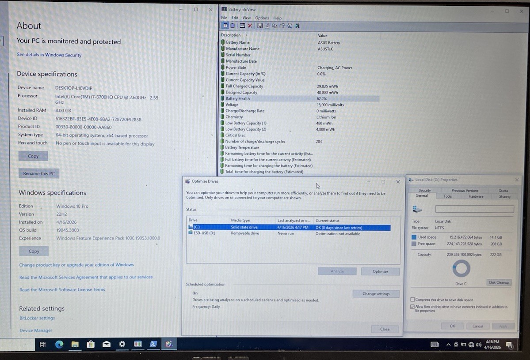Open the File menu in BatteryInfoView
Viewport: 530px width, 360px height.
click(224, 18)
